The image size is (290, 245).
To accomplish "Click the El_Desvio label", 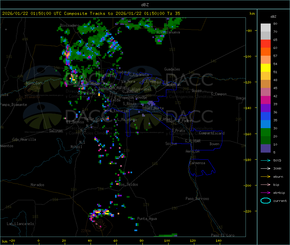I will tap(75, 122).
